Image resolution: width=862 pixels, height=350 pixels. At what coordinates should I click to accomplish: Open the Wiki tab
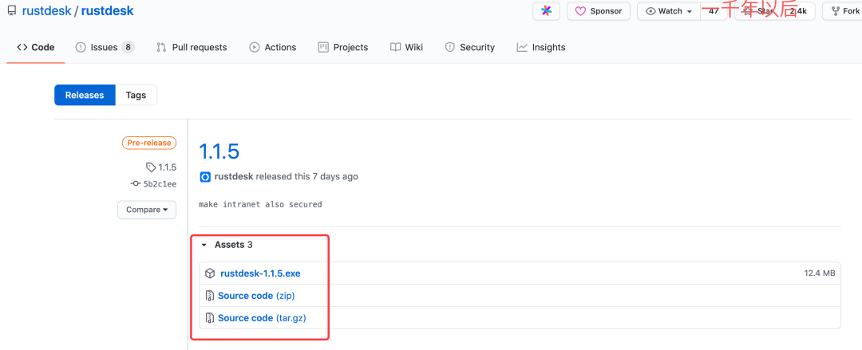[x=406, y=47]
